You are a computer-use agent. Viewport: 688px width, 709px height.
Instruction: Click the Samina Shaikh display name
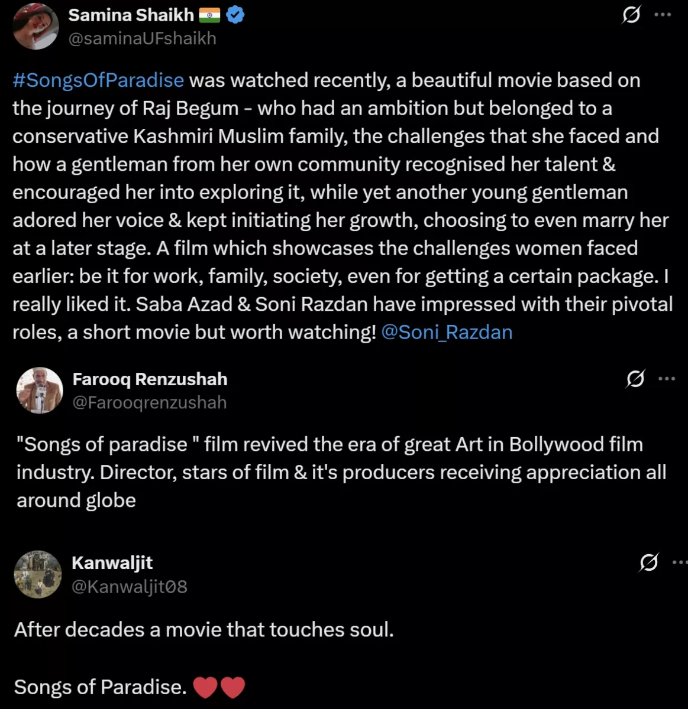coord(131,15)
